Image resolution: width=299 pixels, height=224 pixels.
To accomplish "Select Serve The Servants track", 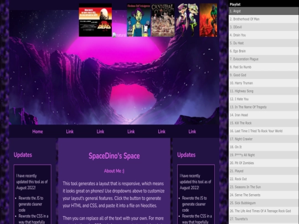I will click(264, 195).
